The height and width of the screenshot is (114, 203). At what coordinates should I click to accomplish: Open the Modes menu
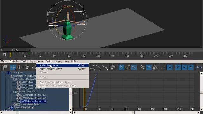click(x=4, y=61)
